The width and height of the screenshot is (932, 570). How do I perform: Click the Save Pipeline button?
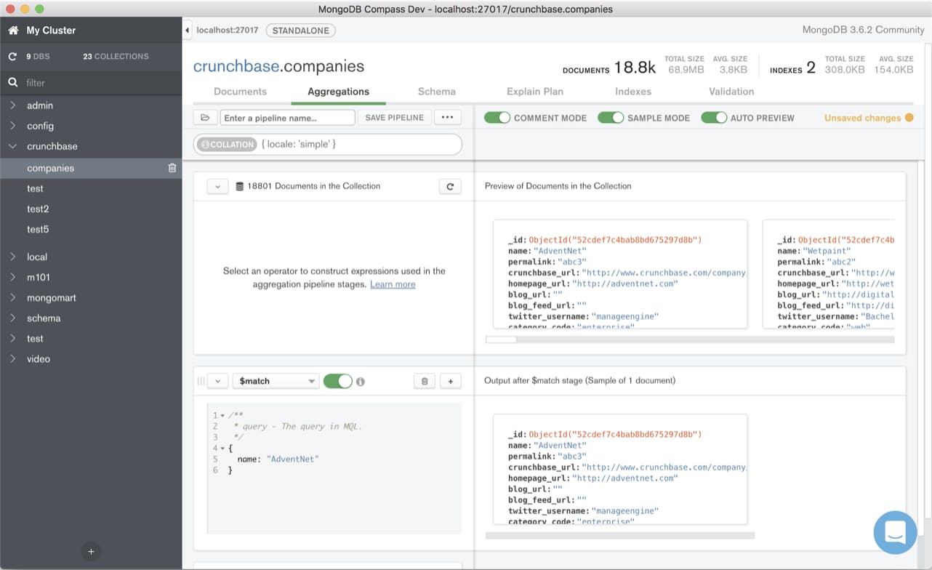coord(394,118)
